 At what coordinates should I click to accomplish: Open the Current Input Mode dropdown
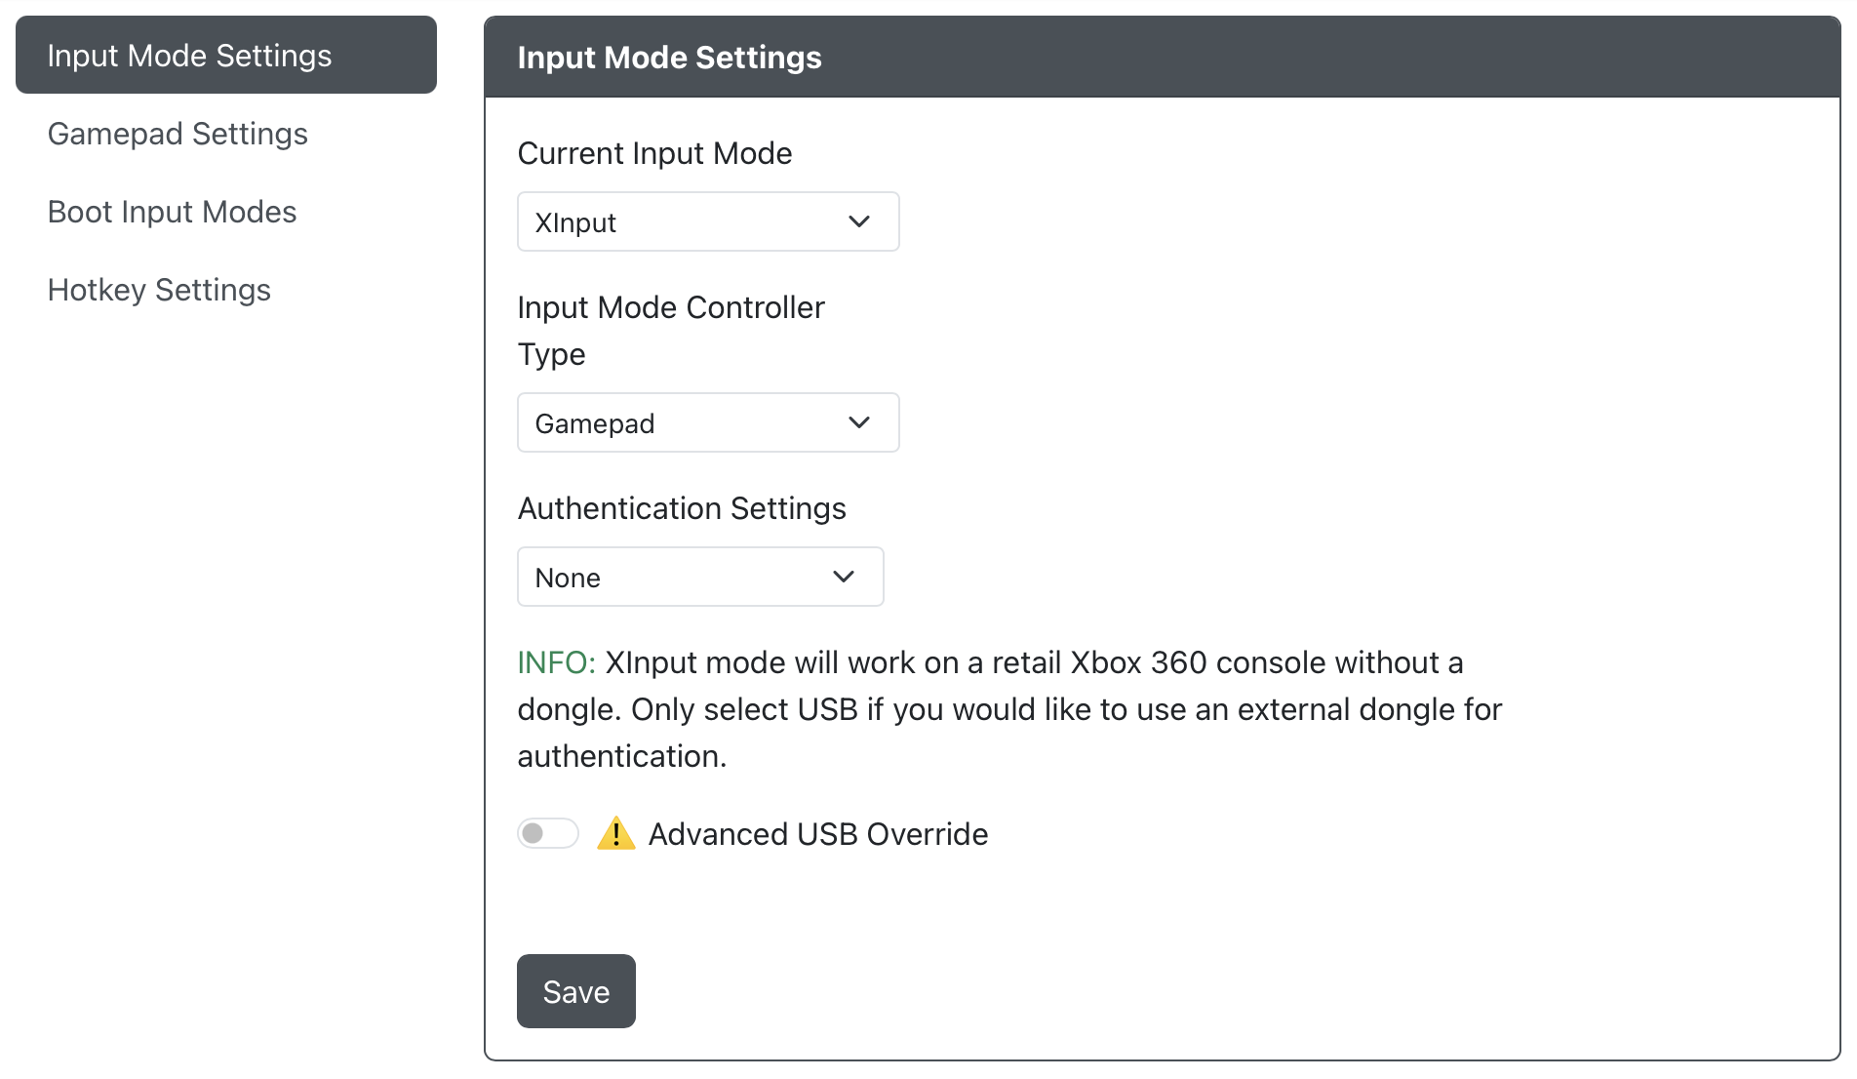(708, 221)
